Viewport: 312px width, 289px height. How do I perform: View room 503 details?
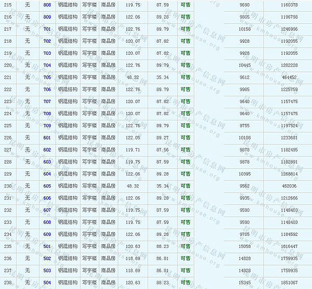coord(47,270)
